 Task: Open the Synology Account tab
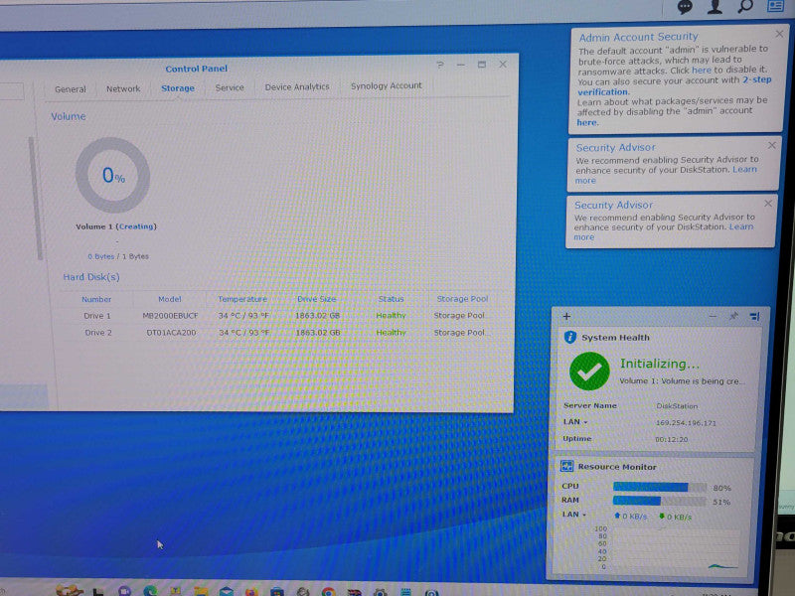click(x=386, y=85)
